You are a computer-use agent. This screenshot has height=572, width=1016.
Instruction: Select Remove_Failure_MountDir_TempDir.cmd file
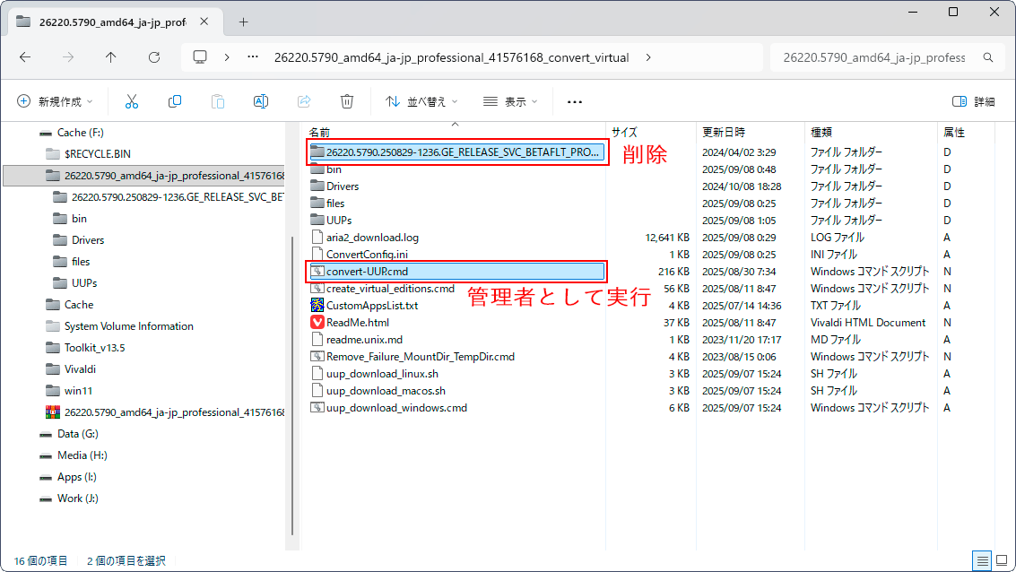420,357
